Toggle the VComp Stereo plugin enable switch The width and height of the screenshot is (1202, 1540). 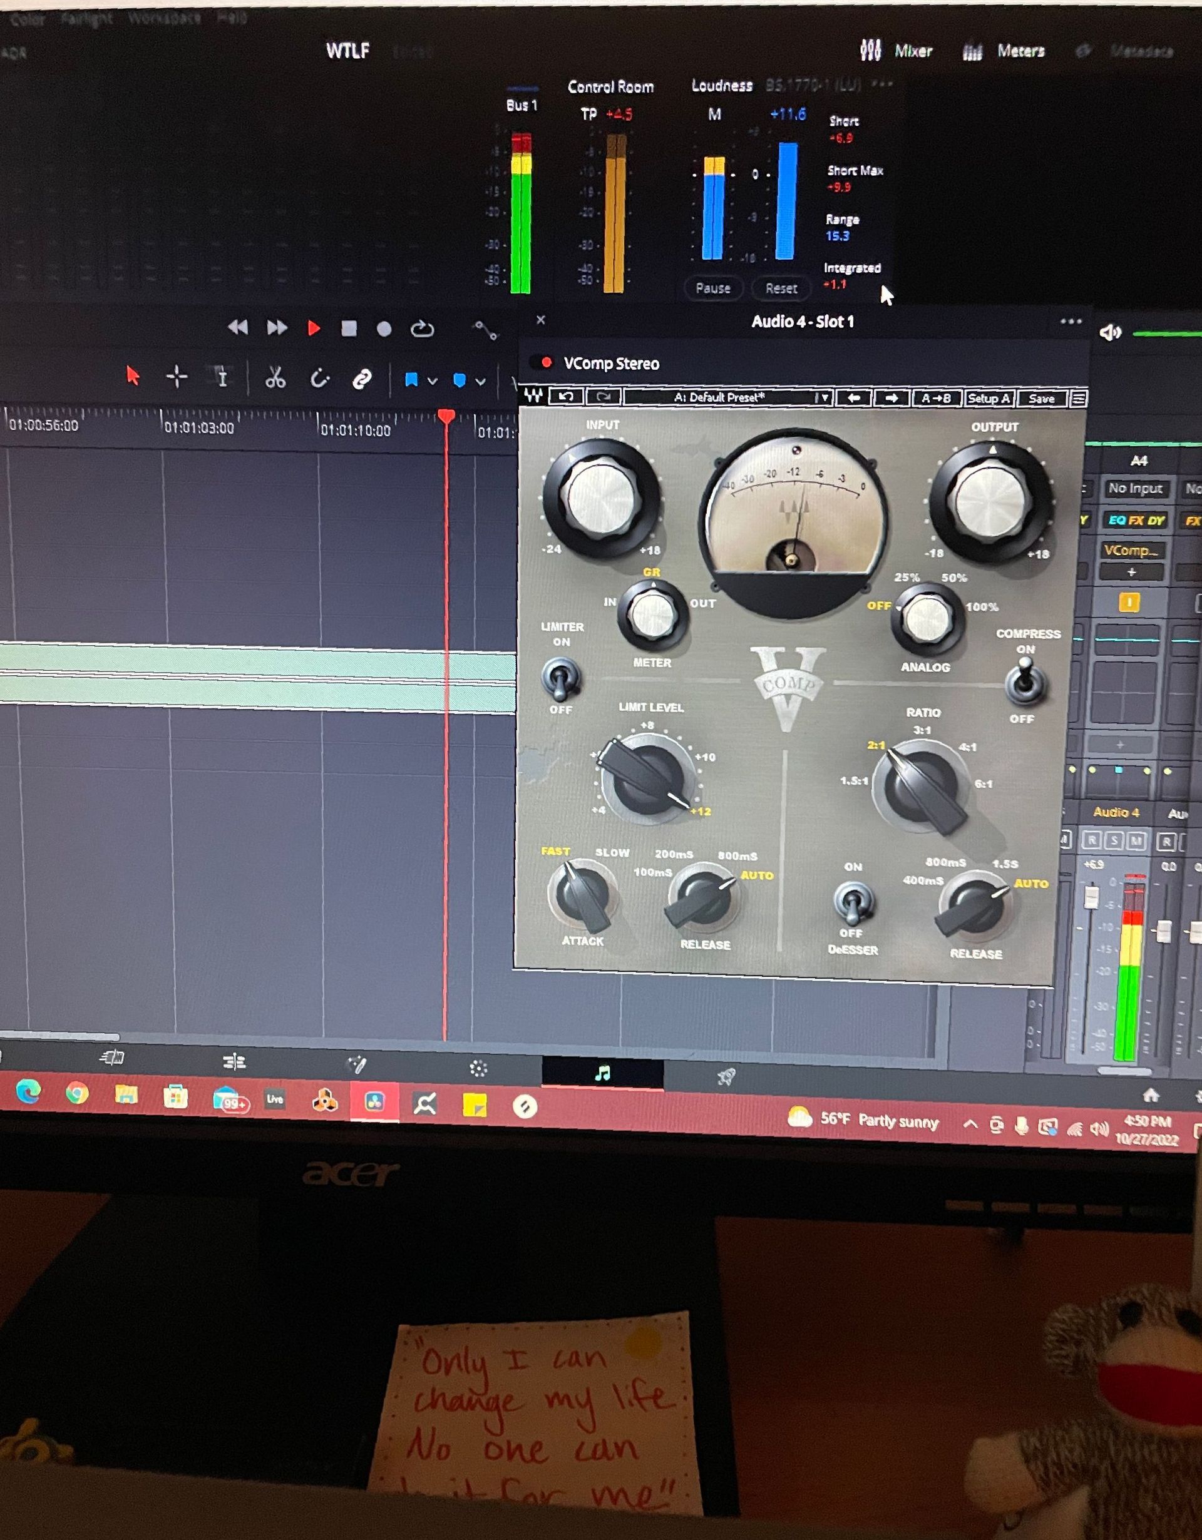click(542, 362)
